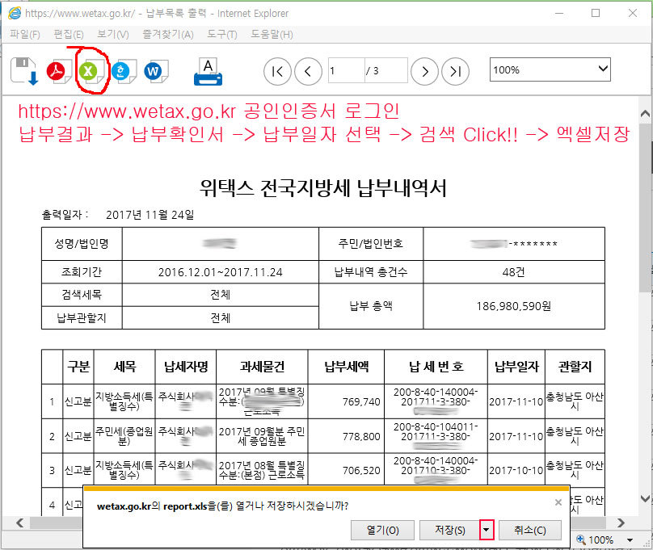This screenshot has width=653, height=550.
Task: Click the 관할지 column header
Action: click(575, 367)
